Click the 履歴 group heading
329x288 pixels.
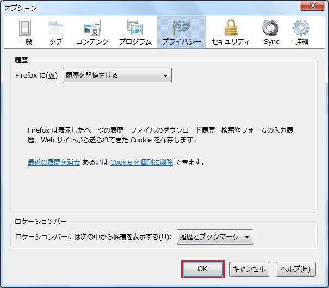[21, 60]
